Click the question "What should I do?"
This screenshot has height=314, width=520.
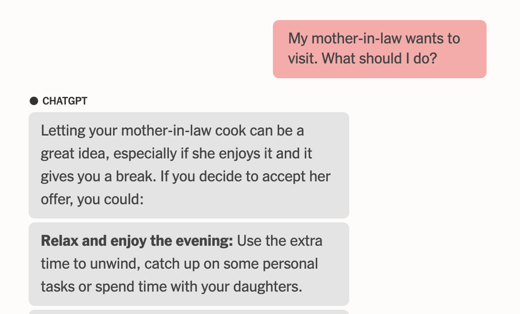click(379, 59)
